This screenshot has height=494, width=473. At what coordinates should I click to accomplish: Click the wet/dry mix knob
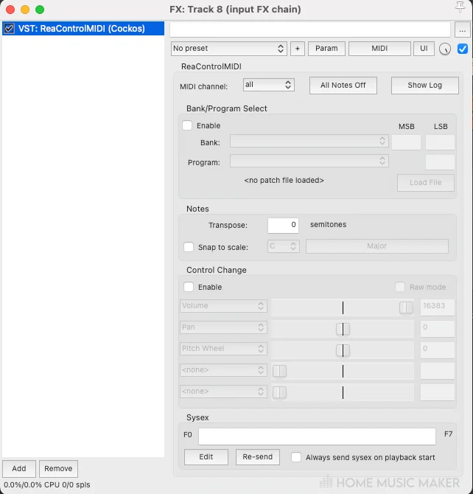click(x=445, y=49)
